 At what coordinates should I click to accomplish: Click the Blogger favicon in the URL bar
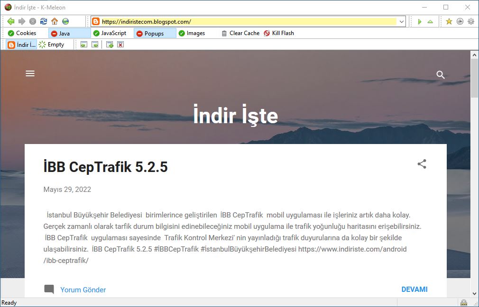tap(96, 21)
